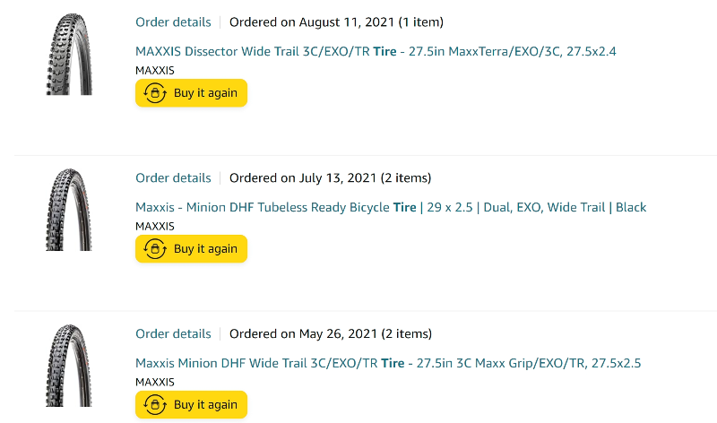Image resolution: width=717 pixels, height=423 pixels.
Task: Open the Minion DHF Wide Trail 27.5x2.5 link
Action: tap(388, 363)
